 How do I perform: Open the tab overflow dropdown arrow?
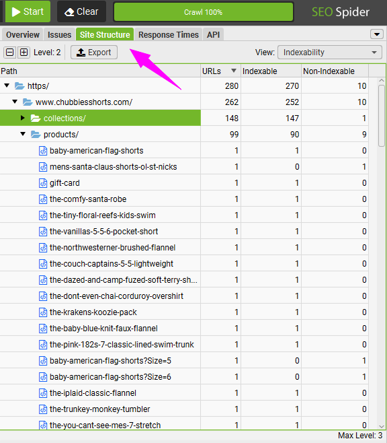(x=377, y=34)
